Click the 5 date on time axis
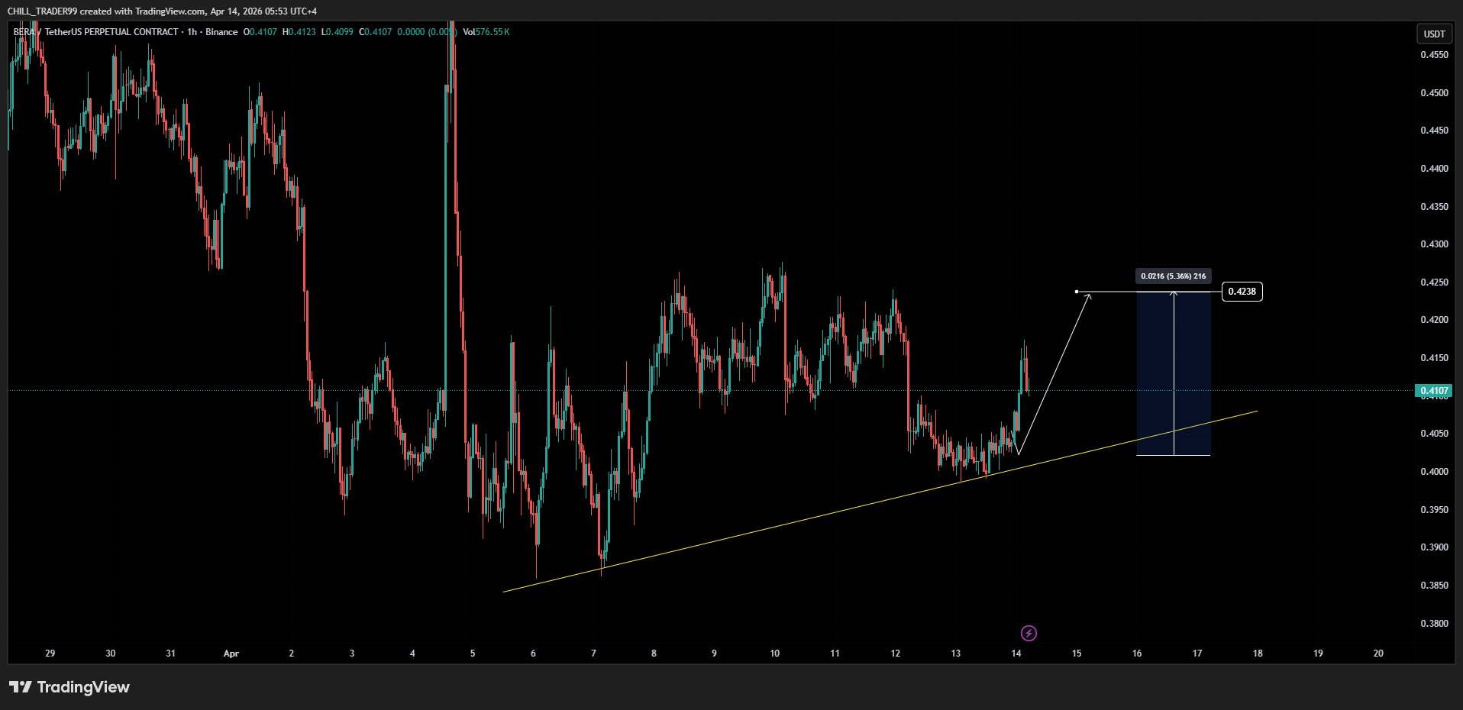This screenshot has height=710, width=1463. click(473, 654)
